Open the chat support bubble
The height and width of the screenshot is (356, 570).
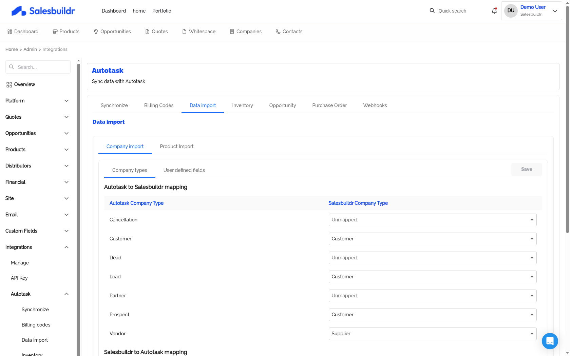[550, 341]
